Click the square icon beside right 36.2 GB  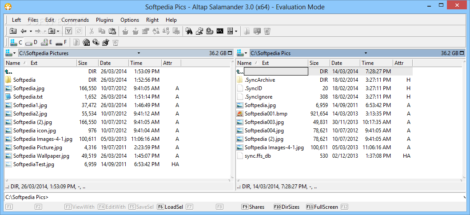pyautogui.click(x=462, y=53)
